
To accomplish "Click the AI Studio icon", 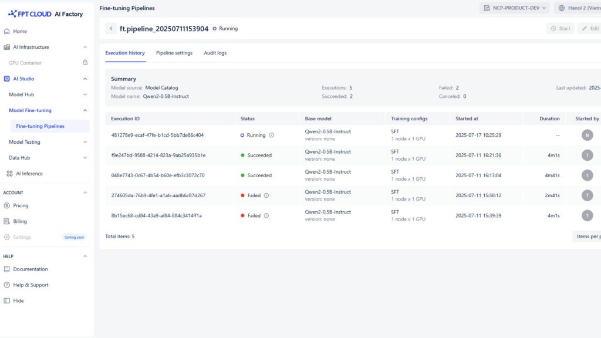I will 6,79.
